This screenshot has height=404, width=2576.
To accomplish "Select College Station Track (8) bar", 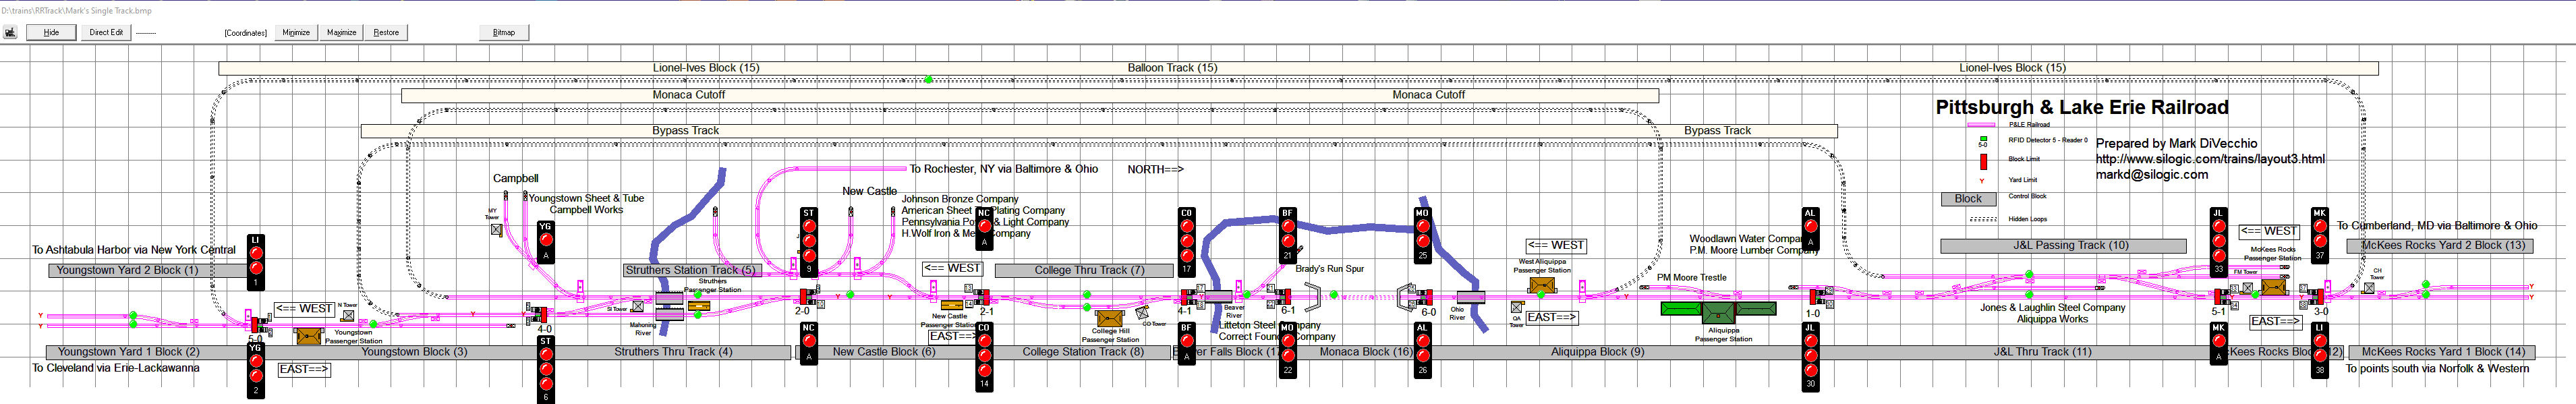I will [x=1083, y=352].
